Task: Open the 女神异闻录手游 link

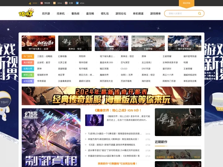Action: coord(170,62)
